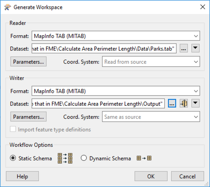Screen dimensions: 210x187
Task: Toggle Import feature type definitions checkbox
Action: pyautogui.click(x=13, y=129)
